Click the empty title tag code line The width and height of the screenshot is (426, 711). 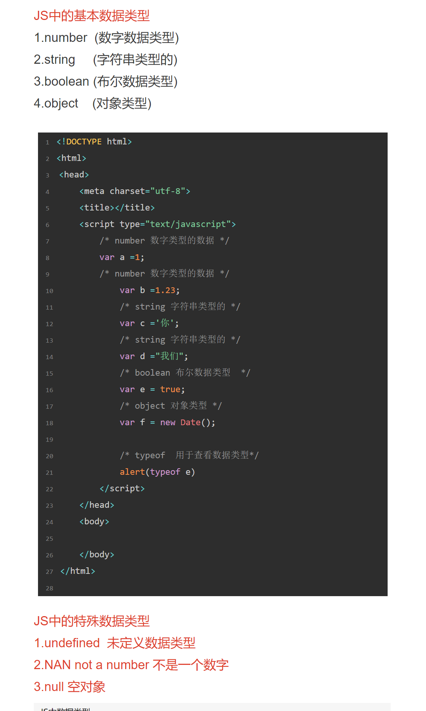coord(117,208)
